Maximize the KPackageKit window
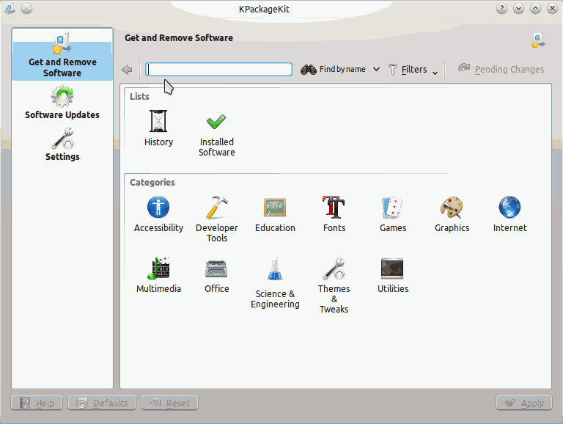Image resolution: width=563 pixels, height=424 pixels. 535,9
